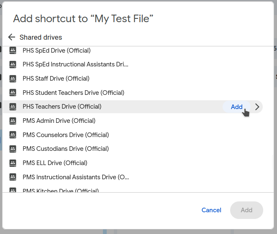Click the drive icon beside PHS Staff Drive

[13, 79]
